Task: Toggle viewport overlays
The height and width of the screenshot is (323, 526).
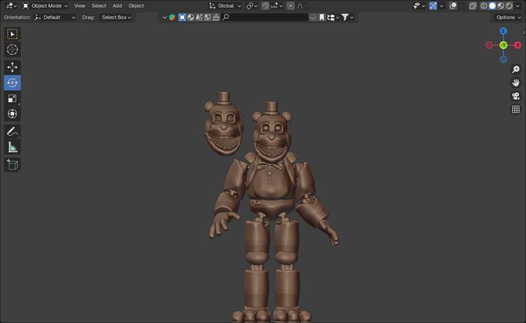Action: (x=453, y=6)
